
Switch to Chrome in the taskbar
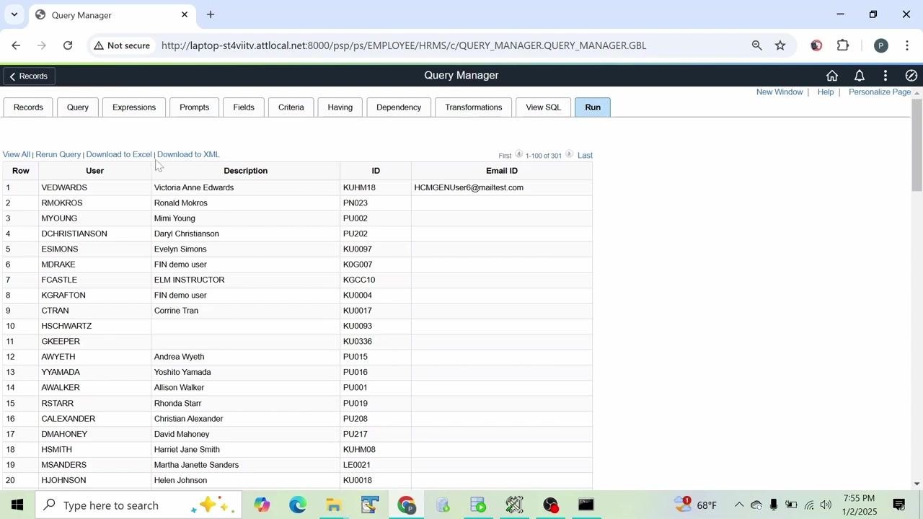(x=407, y=505)
